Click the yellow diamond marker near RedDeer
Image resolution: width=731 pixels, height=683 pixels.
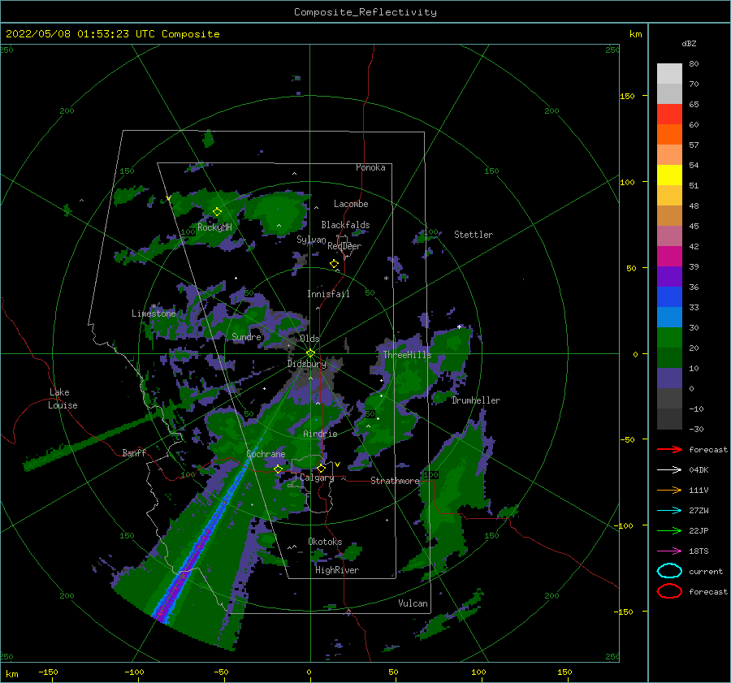[334, 264]
